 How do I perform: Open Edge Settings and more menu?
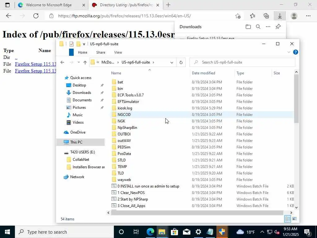pos(308,16)
